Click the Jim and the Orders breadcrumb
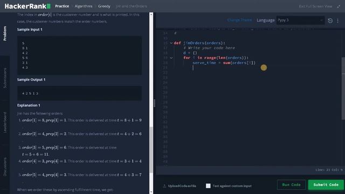Image resolution: width=345 pixels, height=194 pixels. coord(132,6)
